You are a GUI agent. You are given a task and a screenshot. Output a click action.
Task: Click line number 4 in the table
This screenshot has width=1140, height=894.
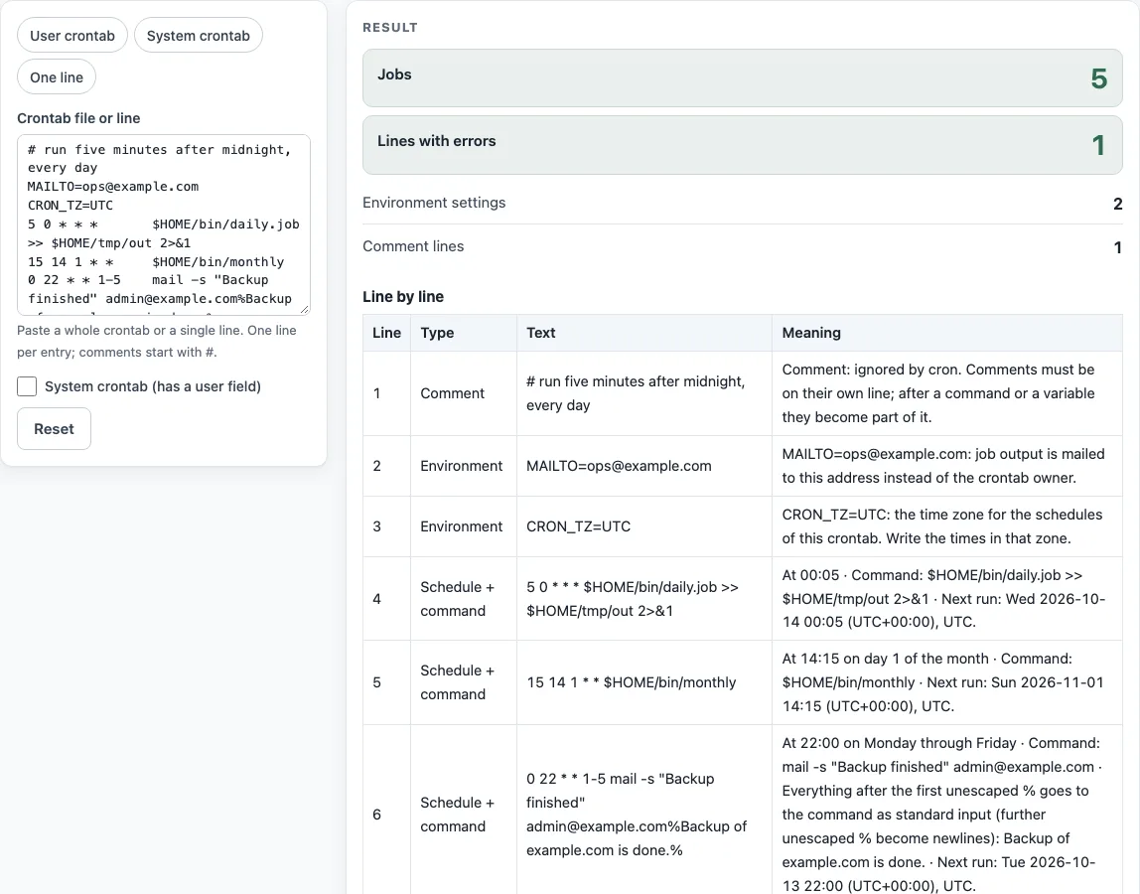pos(376,599)
